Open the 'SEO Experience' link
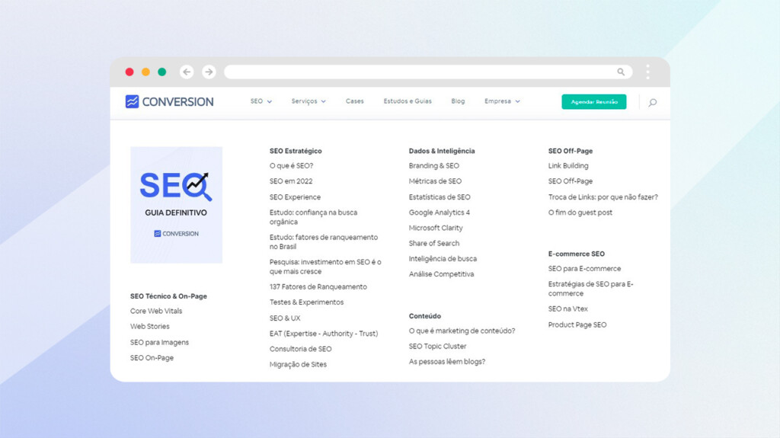 point(295,197)
